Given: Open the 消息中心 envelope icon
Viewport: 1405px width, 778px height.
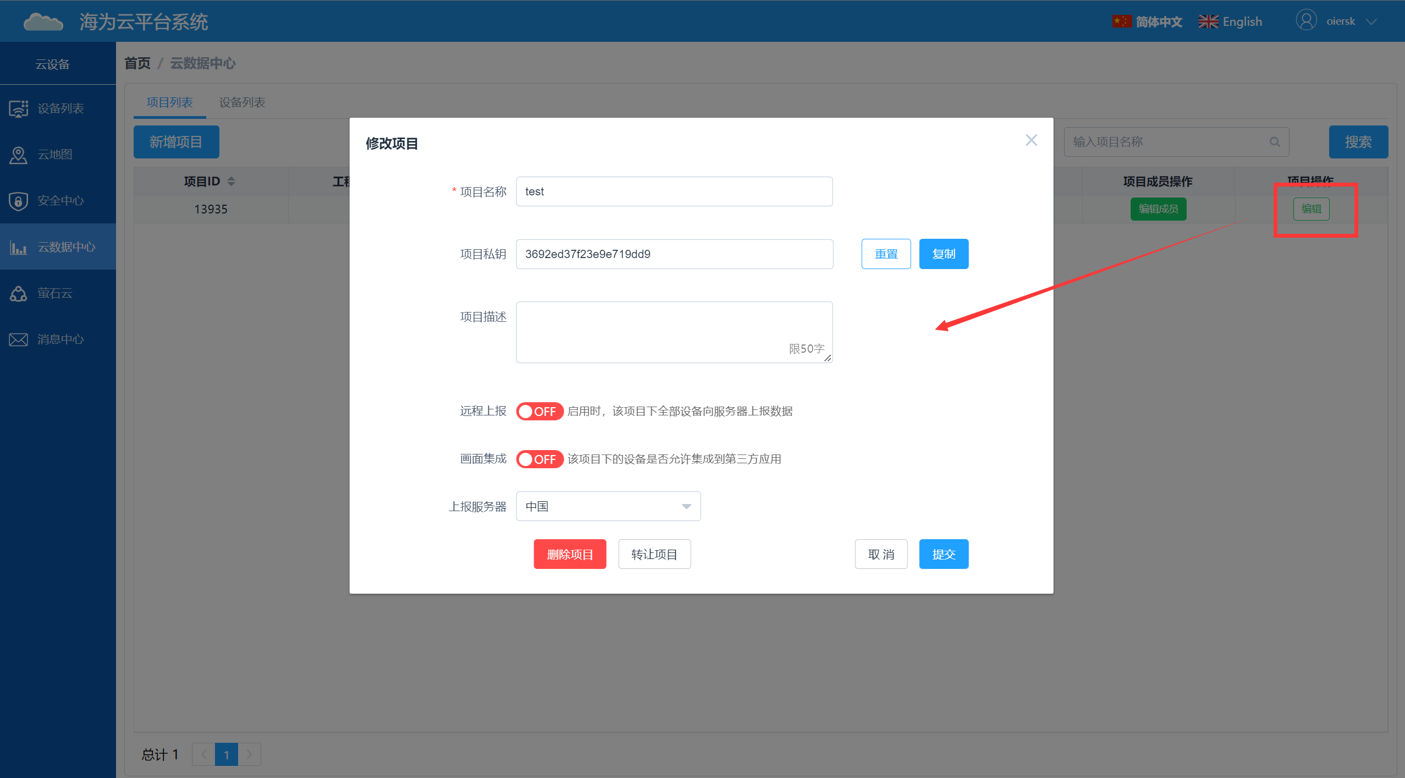Looking at the screenshot, I should pyautogui.click(x=19, y=339).
